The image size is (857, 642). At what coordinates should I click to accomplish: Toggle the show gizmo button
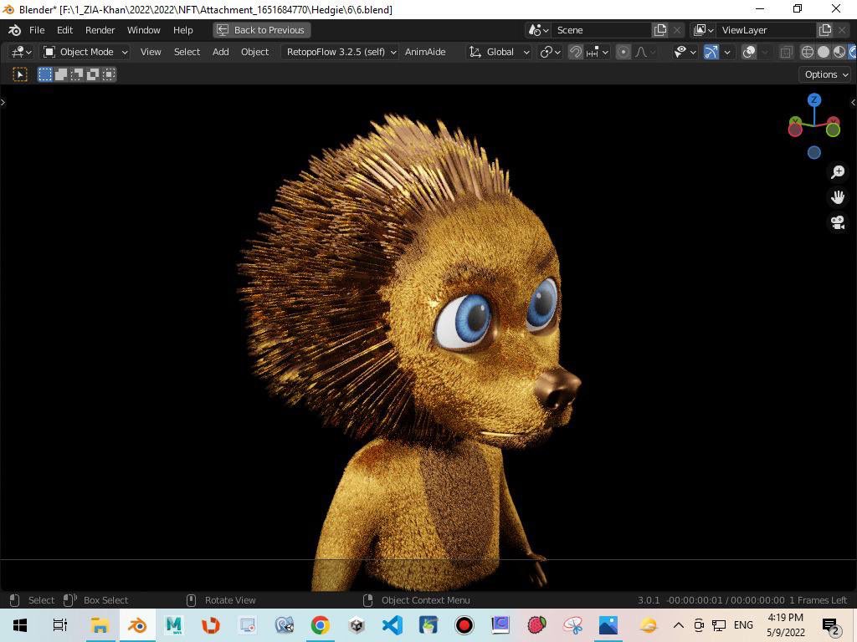pos(711,52)
